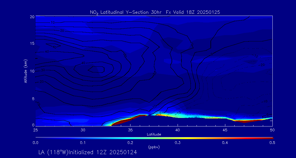This screenshot has height=158, width=296.
Task: Click the colorbar label "0.2"
Action: coord(130,143)
